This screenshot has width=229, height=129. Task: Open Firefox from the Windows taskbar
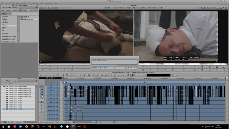pos(26,127)
